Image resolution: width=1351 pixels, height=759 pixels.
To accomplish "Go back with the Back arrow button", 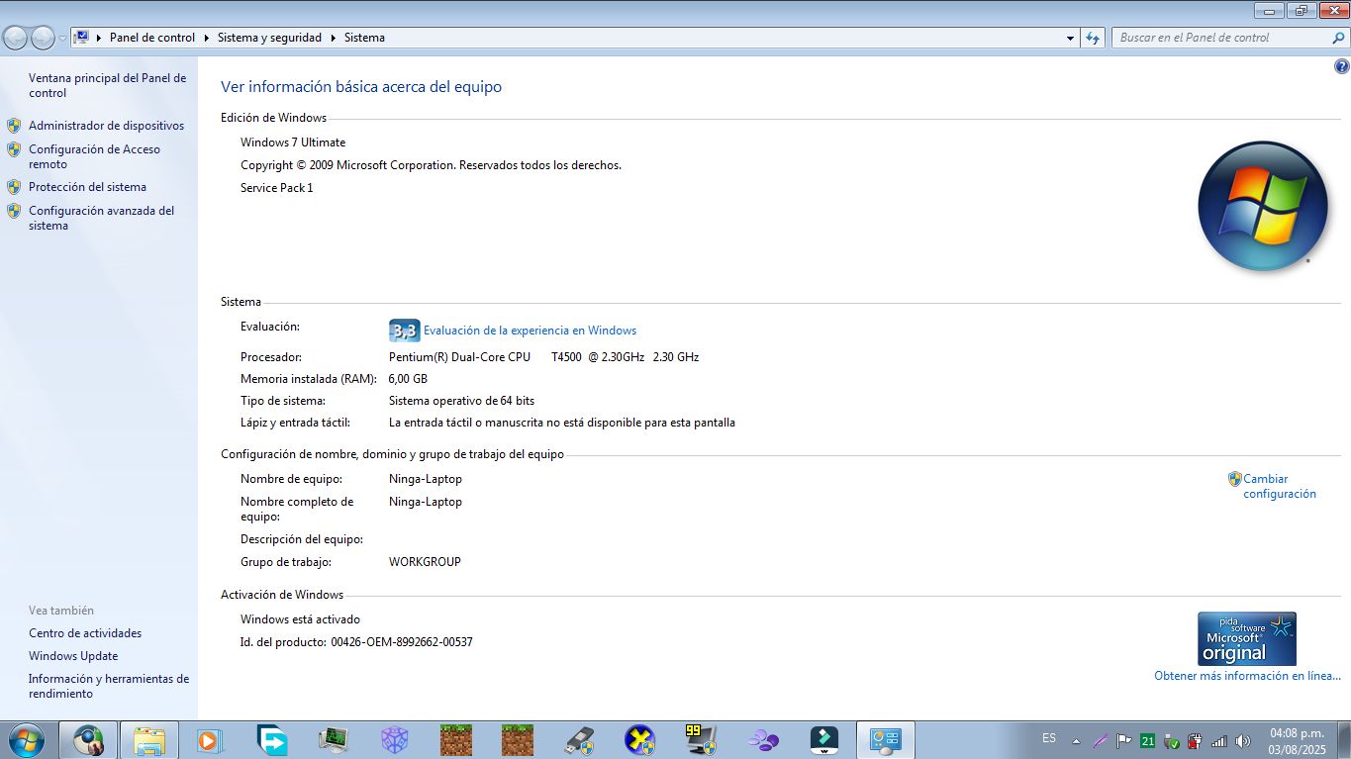I will [16, 38].
